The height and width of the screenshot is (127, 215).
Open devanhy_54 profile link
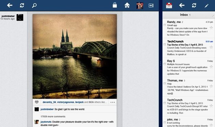(x=49, y=102)
